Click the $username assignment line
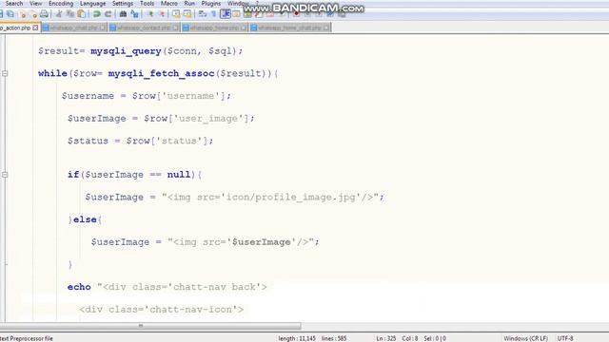 pyautogui.click(x=146, y=96)
